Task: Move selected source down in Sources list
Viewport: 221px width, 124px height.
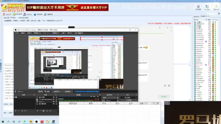Action: [x=50, y=111]
